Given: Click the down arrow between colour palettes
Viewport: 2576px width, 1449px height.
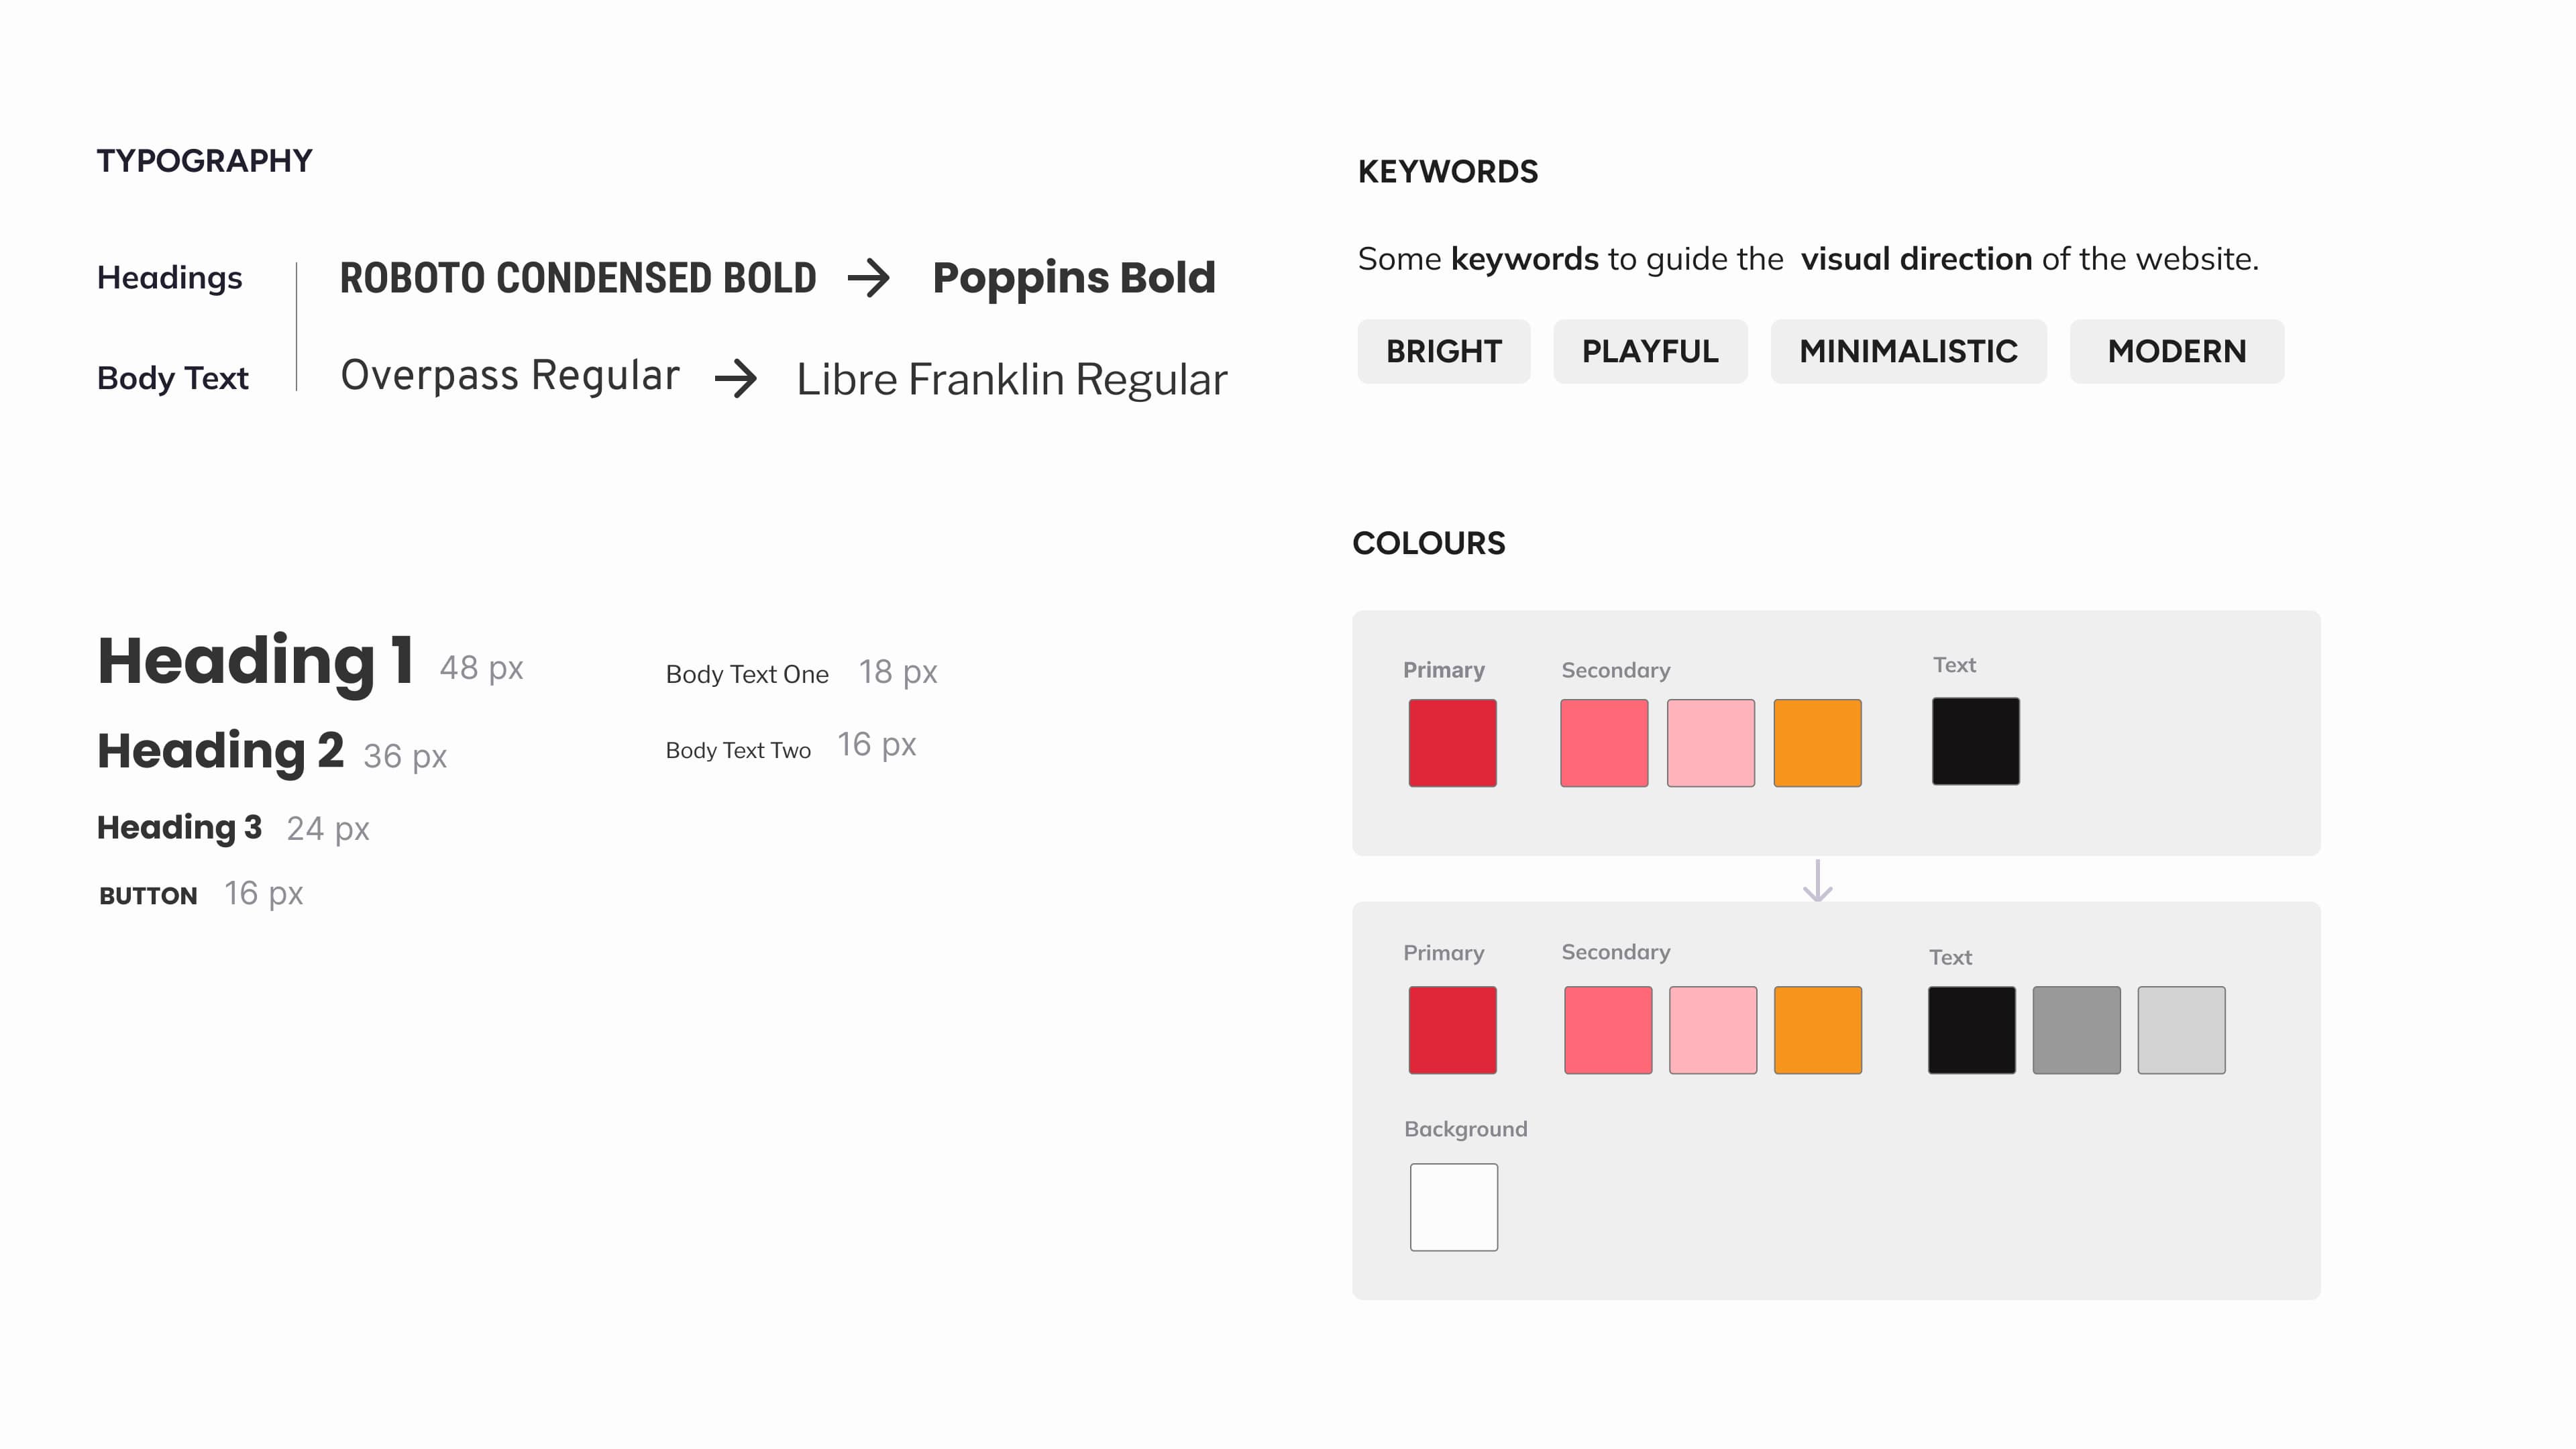Looking at the screenshot, I should (x=1817, y=881).
